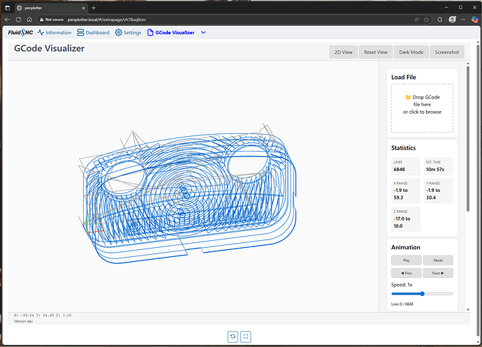Switch to 2D View

point(343,52)
